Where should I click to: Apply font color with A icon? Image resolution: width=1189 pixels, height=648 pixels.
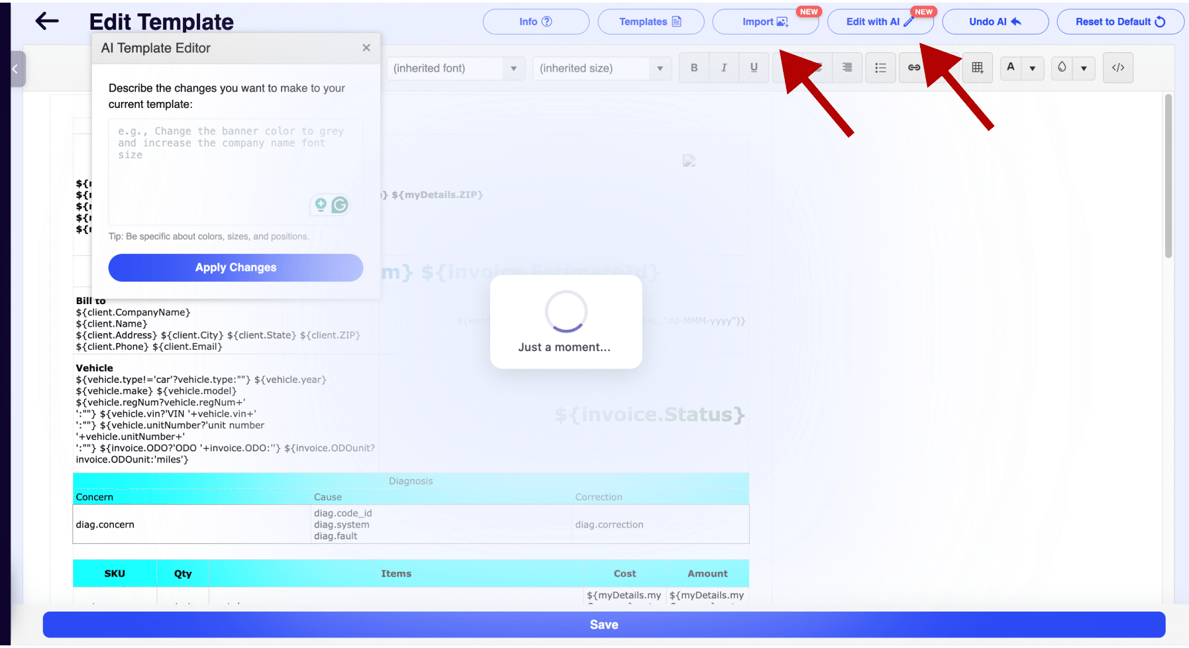tap(1011, 68)
